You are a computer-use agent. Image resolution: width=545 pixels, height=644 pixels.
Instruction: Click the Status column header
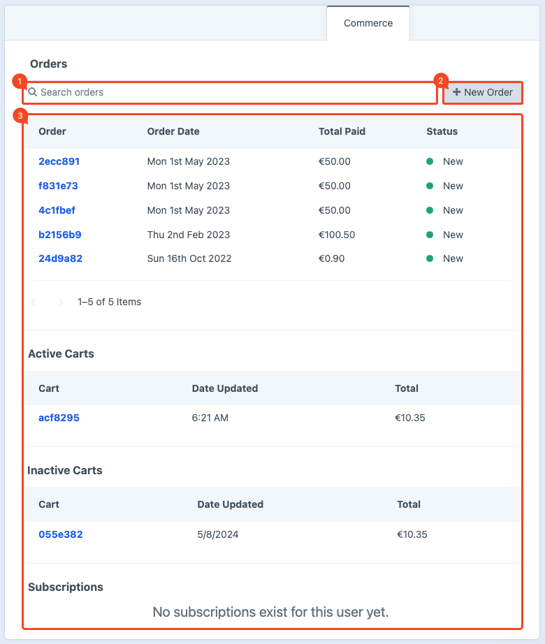coord(442,131)
